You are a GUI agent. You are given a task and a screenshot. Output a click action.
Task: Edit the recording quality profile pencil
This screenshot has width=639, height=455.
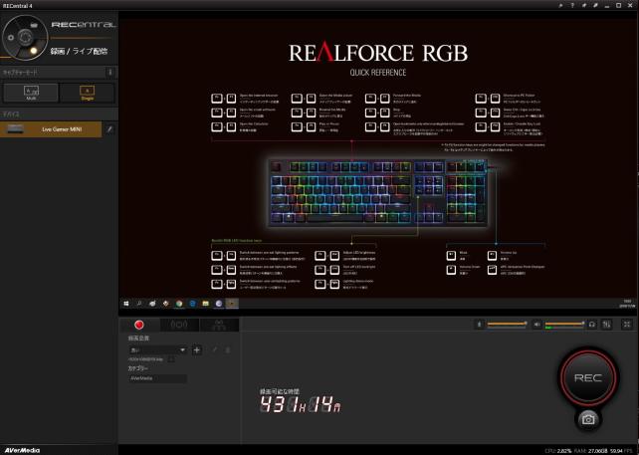(x=214, y=350)
